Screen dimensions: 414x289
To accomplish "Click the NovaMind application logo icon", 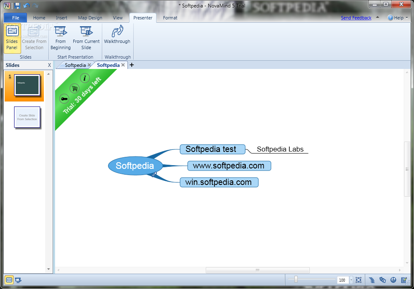I will [7, 5].
